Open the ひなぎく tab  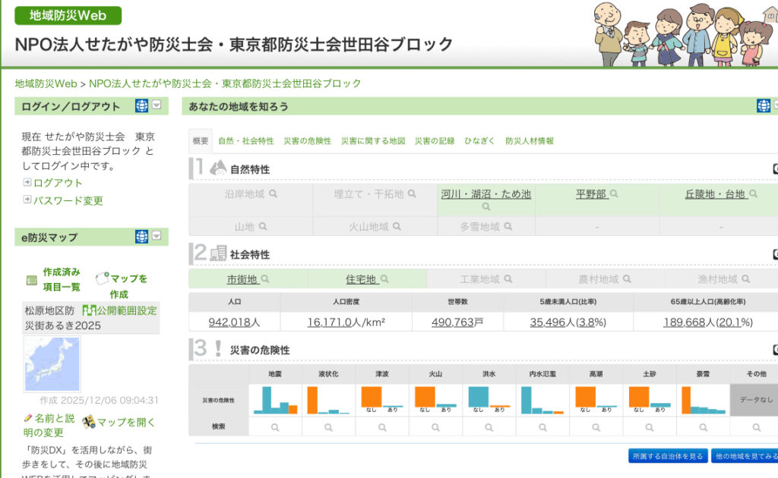pyautogui.click(x=479, y=141)
